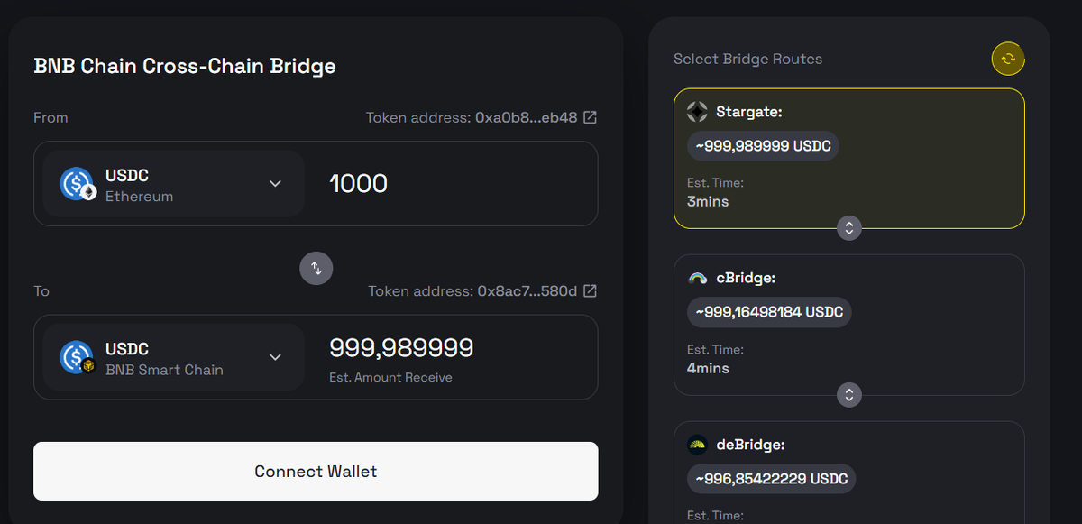1082x524 pixels.
Task: Expand Stargate route details chevron
Action: coord(848,227)
